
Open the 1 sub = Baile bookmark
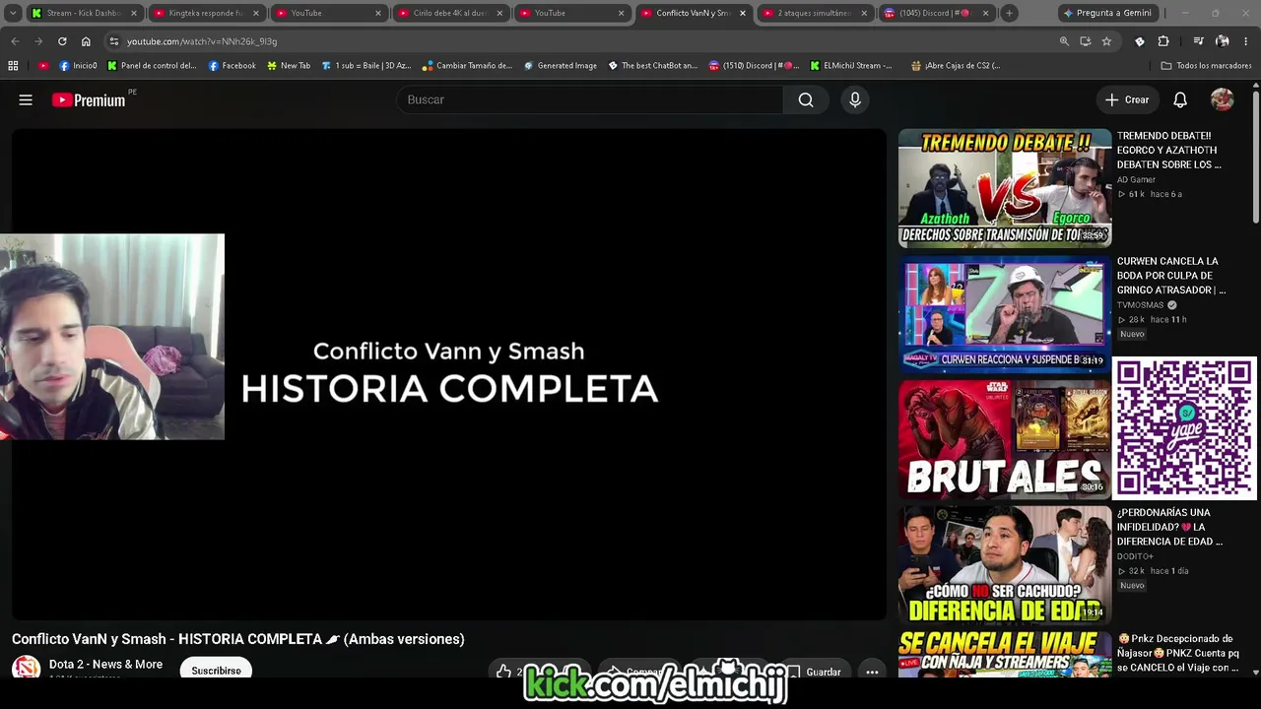[x=365, y=66]
